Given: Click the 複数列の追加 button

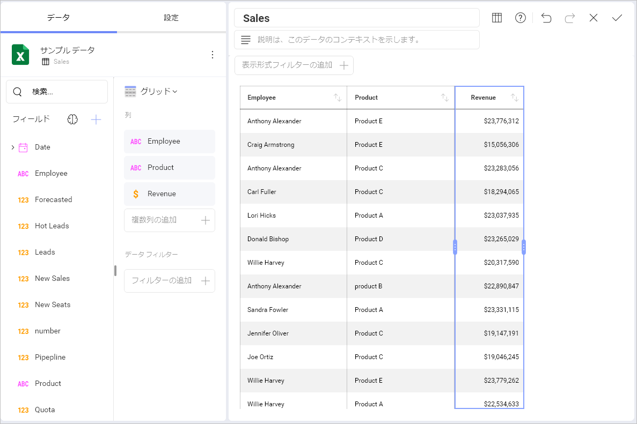Looking at the screenshot, I should (170, 220).
